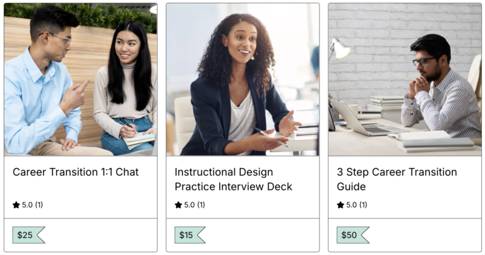
Task: Open the 3 Step Career Transition Guide title
Action: [x=397, y=179]
